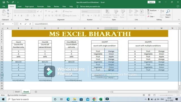Switch to the Review tab
The height and width of the screenshot is (102, 181).
click(57, 7)
